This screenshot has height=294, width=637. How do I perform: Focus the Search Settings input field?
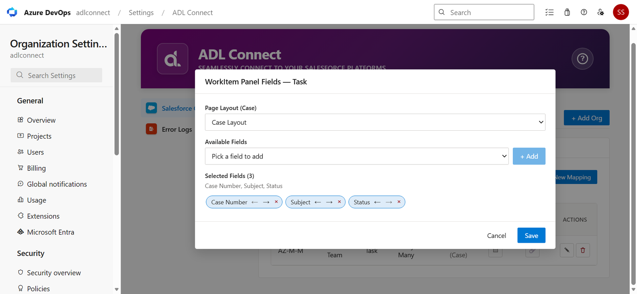coord(57,75)
